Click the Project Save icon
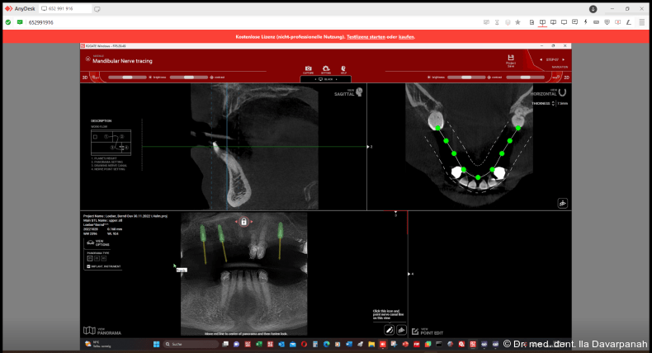652x353 pixels. click(x=511, y=60)
